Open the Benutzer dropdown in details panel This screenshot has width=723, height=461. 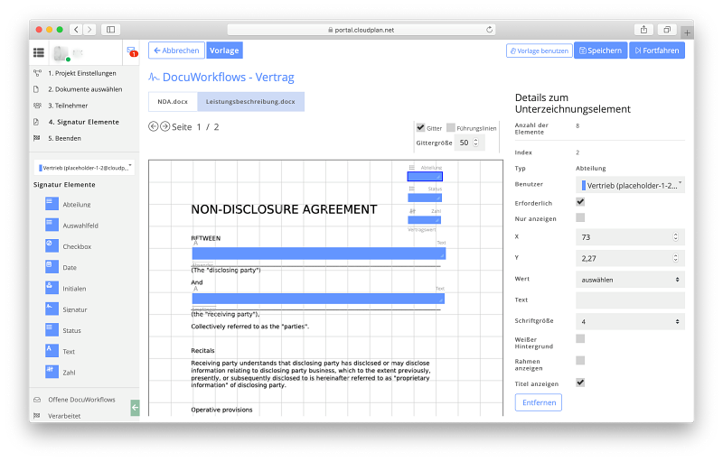point(630,185)
